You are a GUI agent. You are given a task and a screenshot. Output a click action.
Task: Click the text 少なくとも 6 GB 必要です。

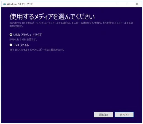23,39
